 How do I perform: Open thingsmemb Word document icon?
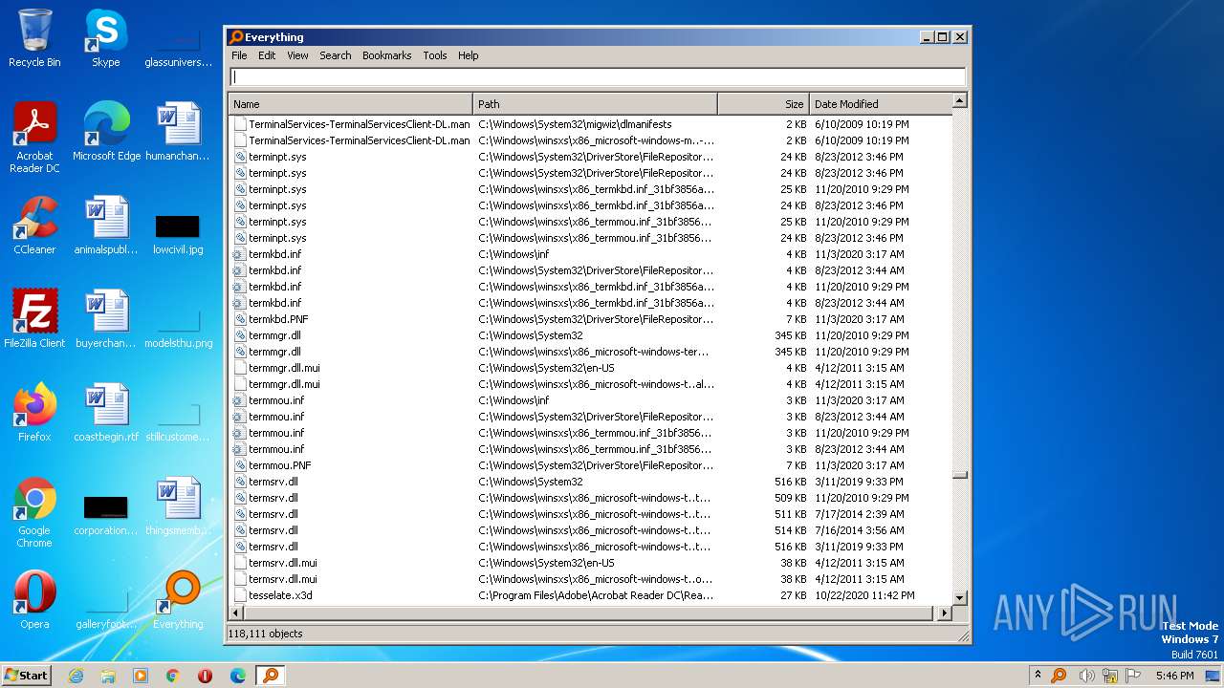178,505
